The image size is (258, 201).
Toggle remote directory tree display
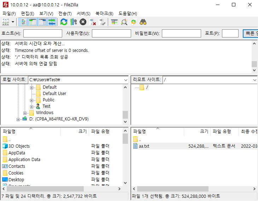(x=42, y=22)
